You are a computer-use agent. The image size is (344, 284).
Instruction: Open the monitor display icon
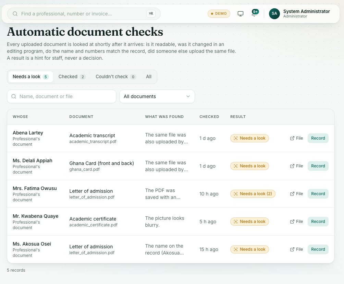(x=241, y=14)
